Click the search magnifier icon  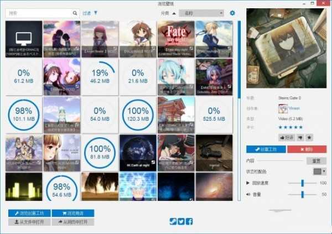coord(75,13)
